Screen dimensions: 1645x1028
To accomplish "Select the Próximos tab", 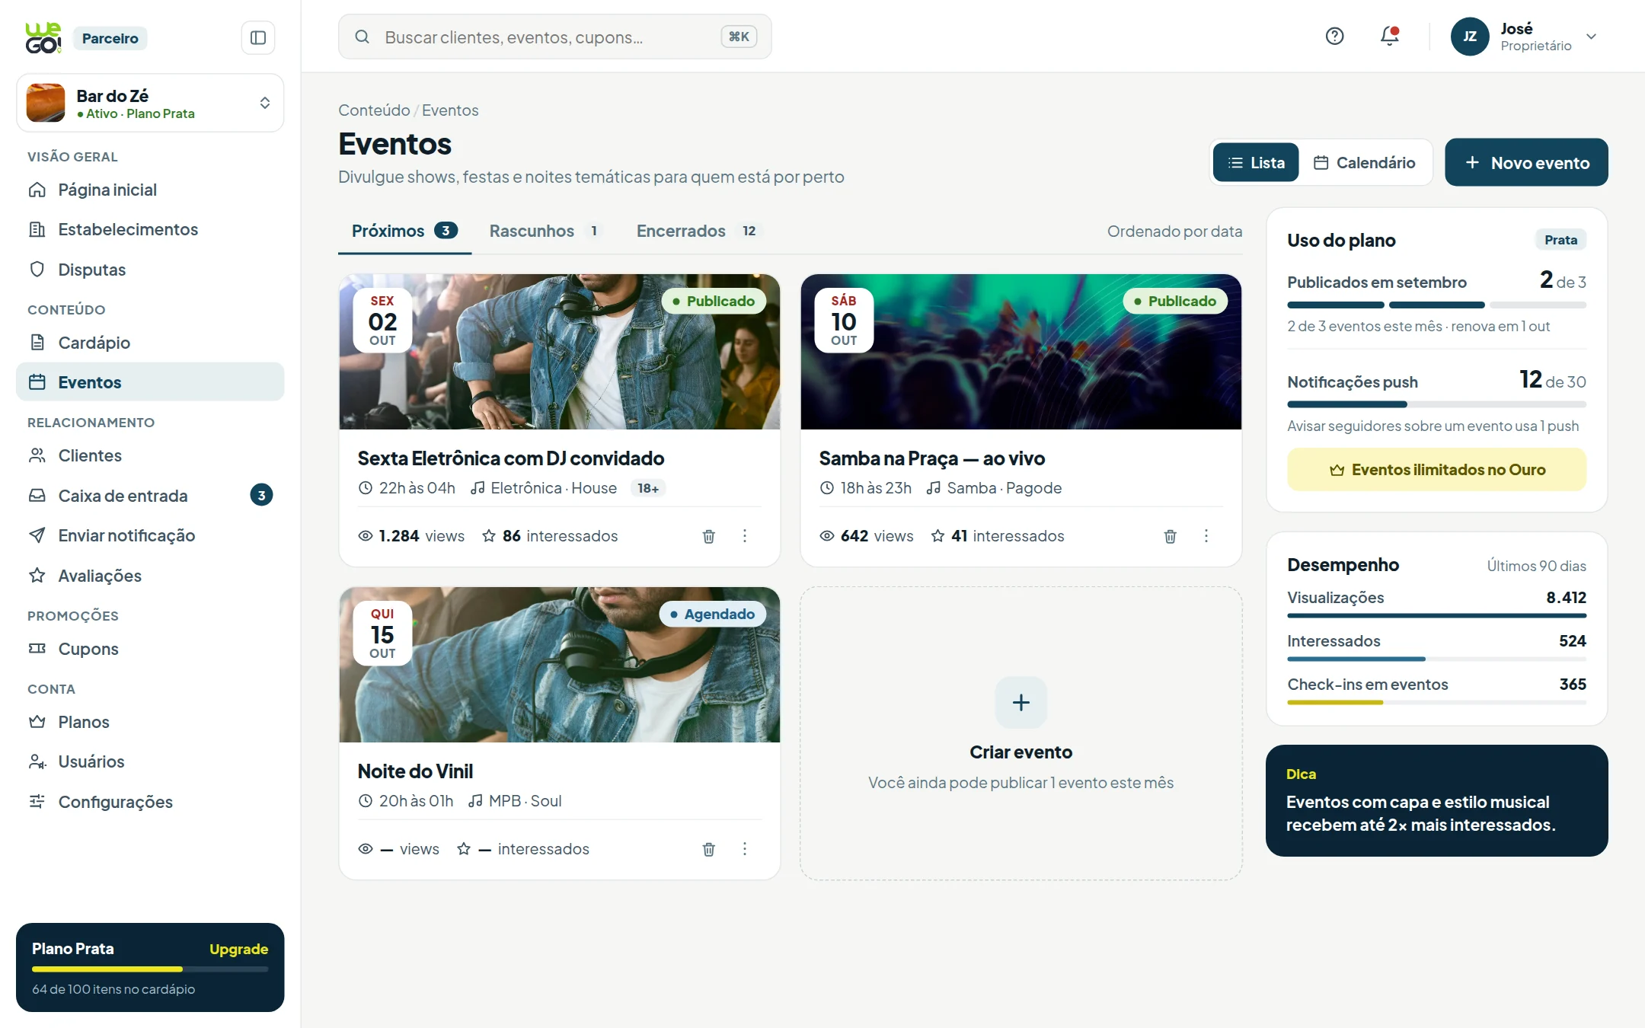I will 404,231.
